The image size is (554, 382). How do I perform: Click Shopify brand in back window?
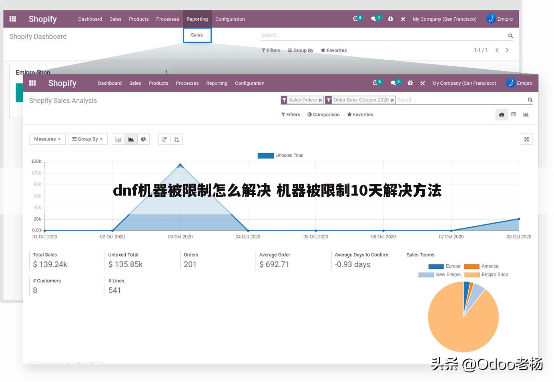click(x=42, y=19)
